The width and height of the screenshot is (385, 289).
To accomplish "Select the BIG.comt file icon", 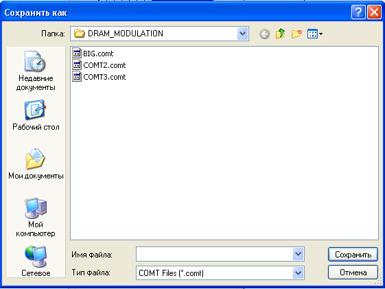I will pyautogui.click(x=77, y=54).
